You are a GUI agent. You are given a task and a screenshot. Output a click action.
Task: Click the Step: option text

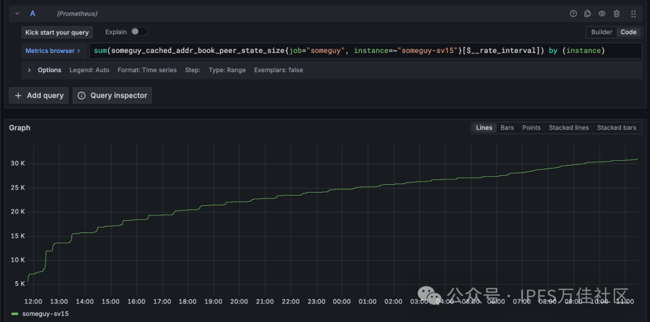click(193, 70)
